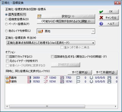Click image icon in 建物 row
This screenshot has height=112, width=122.
109,82
